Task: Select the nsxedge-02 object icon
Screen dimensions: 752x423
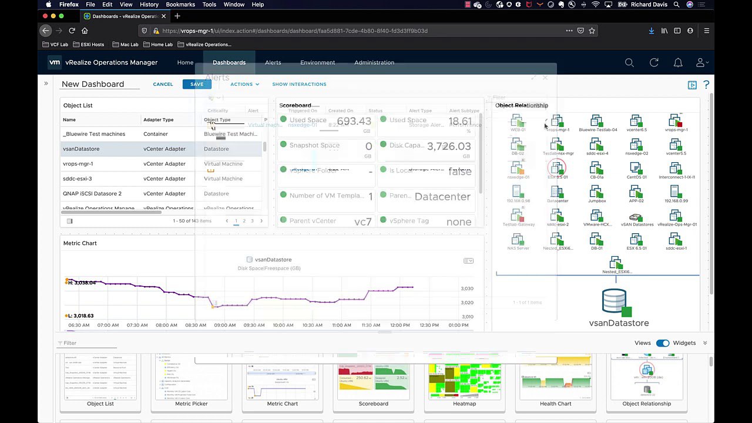Action: point(636,145)
